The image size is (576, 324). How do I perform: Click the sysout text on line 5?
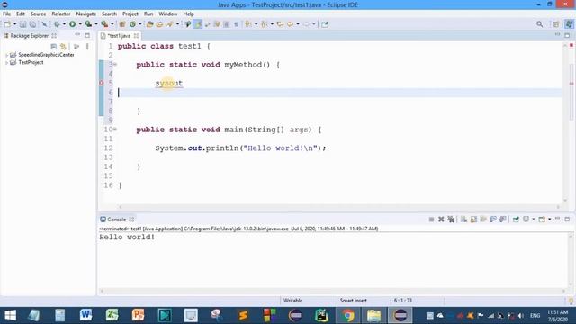pos(168,84)
